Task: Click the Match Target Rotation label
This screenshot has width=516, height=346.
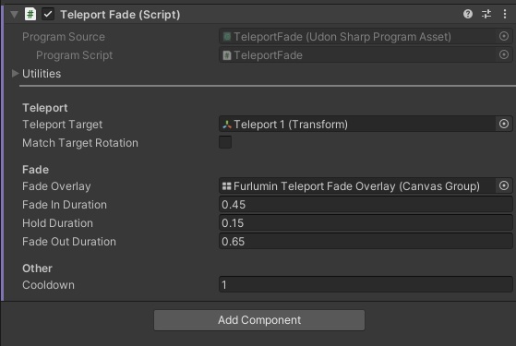Action: [x=80, y=143]
